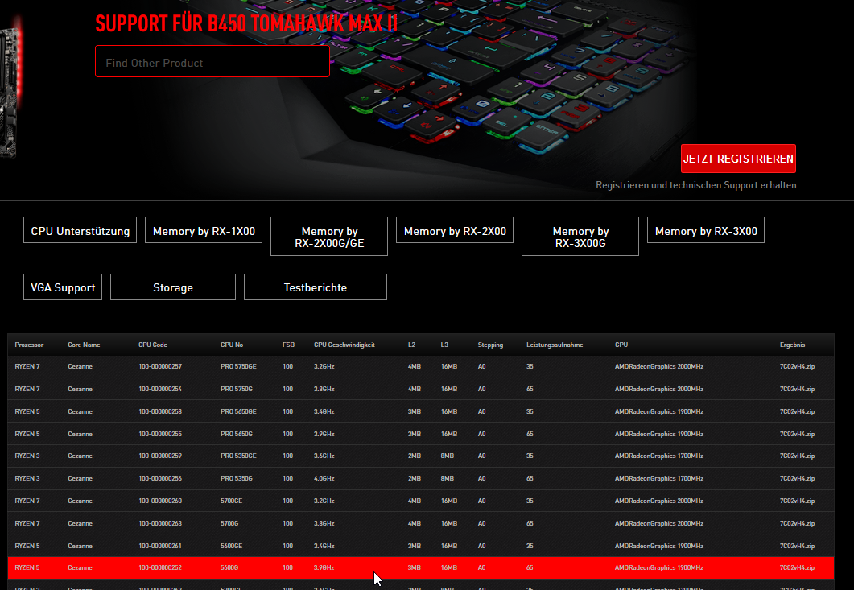Image resolution: width=854 pixels, height=590 pixels.
Task: Open the Testberichte tab
Action: 316,287
